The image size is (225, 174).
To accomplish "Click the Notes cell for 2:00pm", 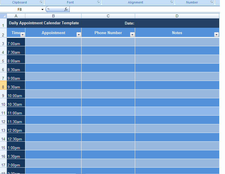I will pyautogui.click(x=177, y=163).
